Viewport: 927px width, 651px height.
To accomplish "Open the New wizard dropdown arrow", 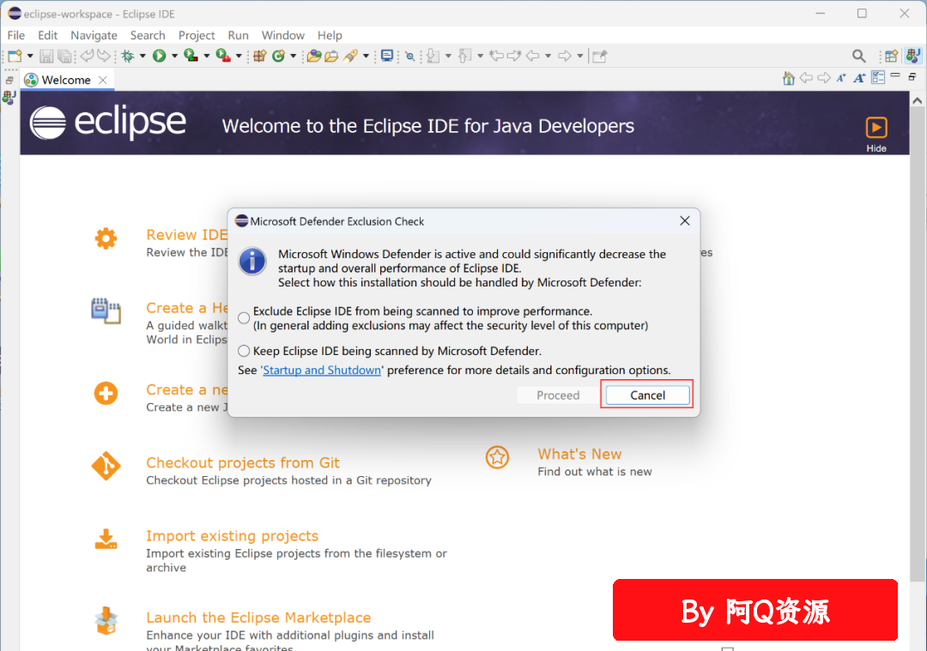I will pos(29,56).
